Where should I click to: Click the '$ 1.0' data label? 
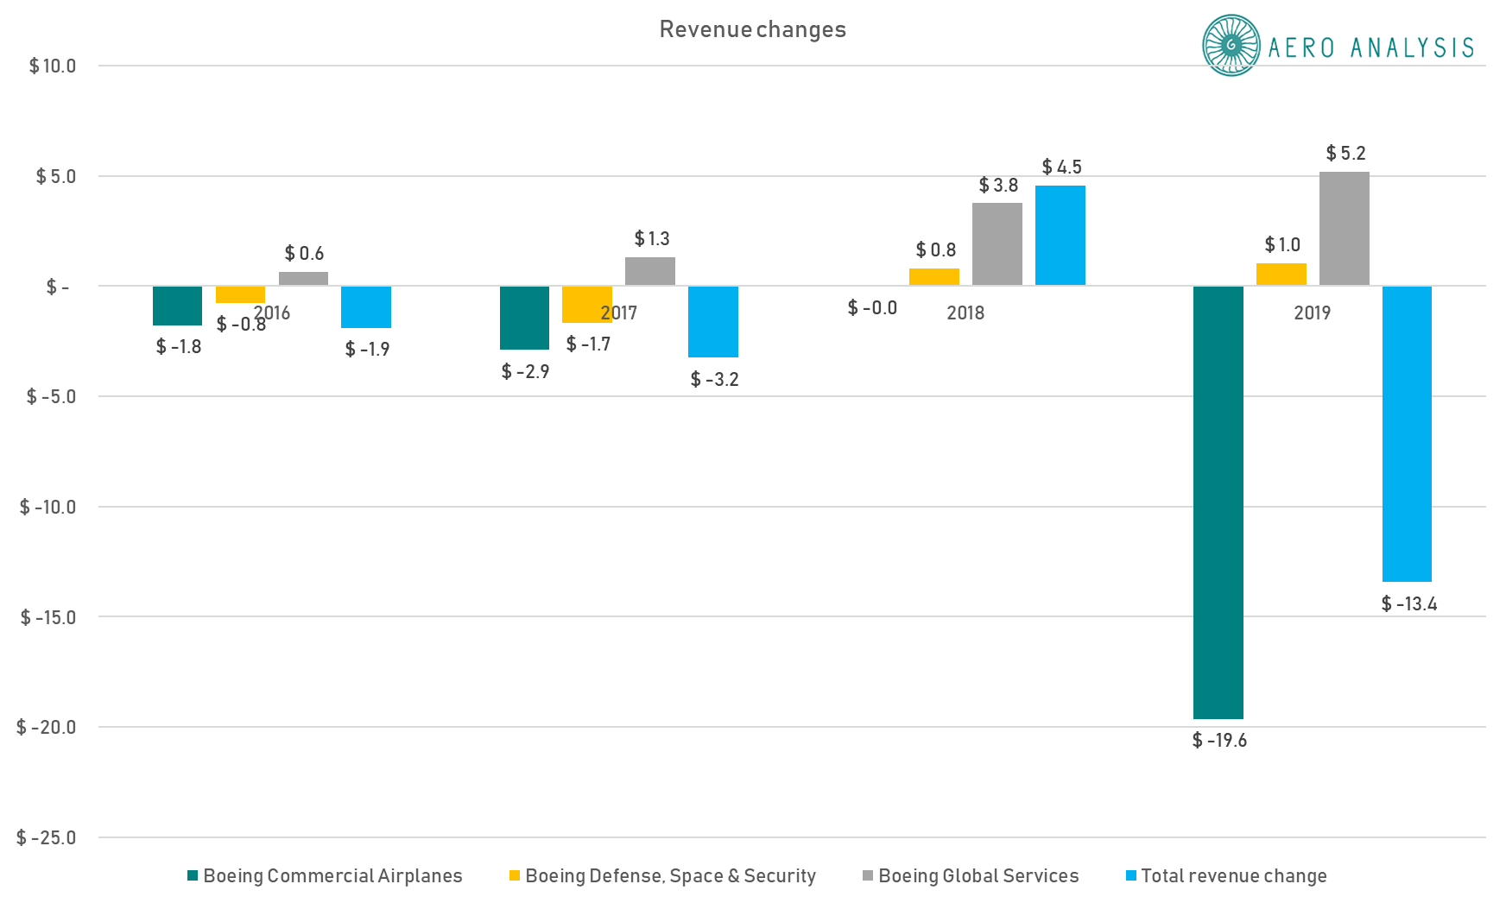[1282, 245]
